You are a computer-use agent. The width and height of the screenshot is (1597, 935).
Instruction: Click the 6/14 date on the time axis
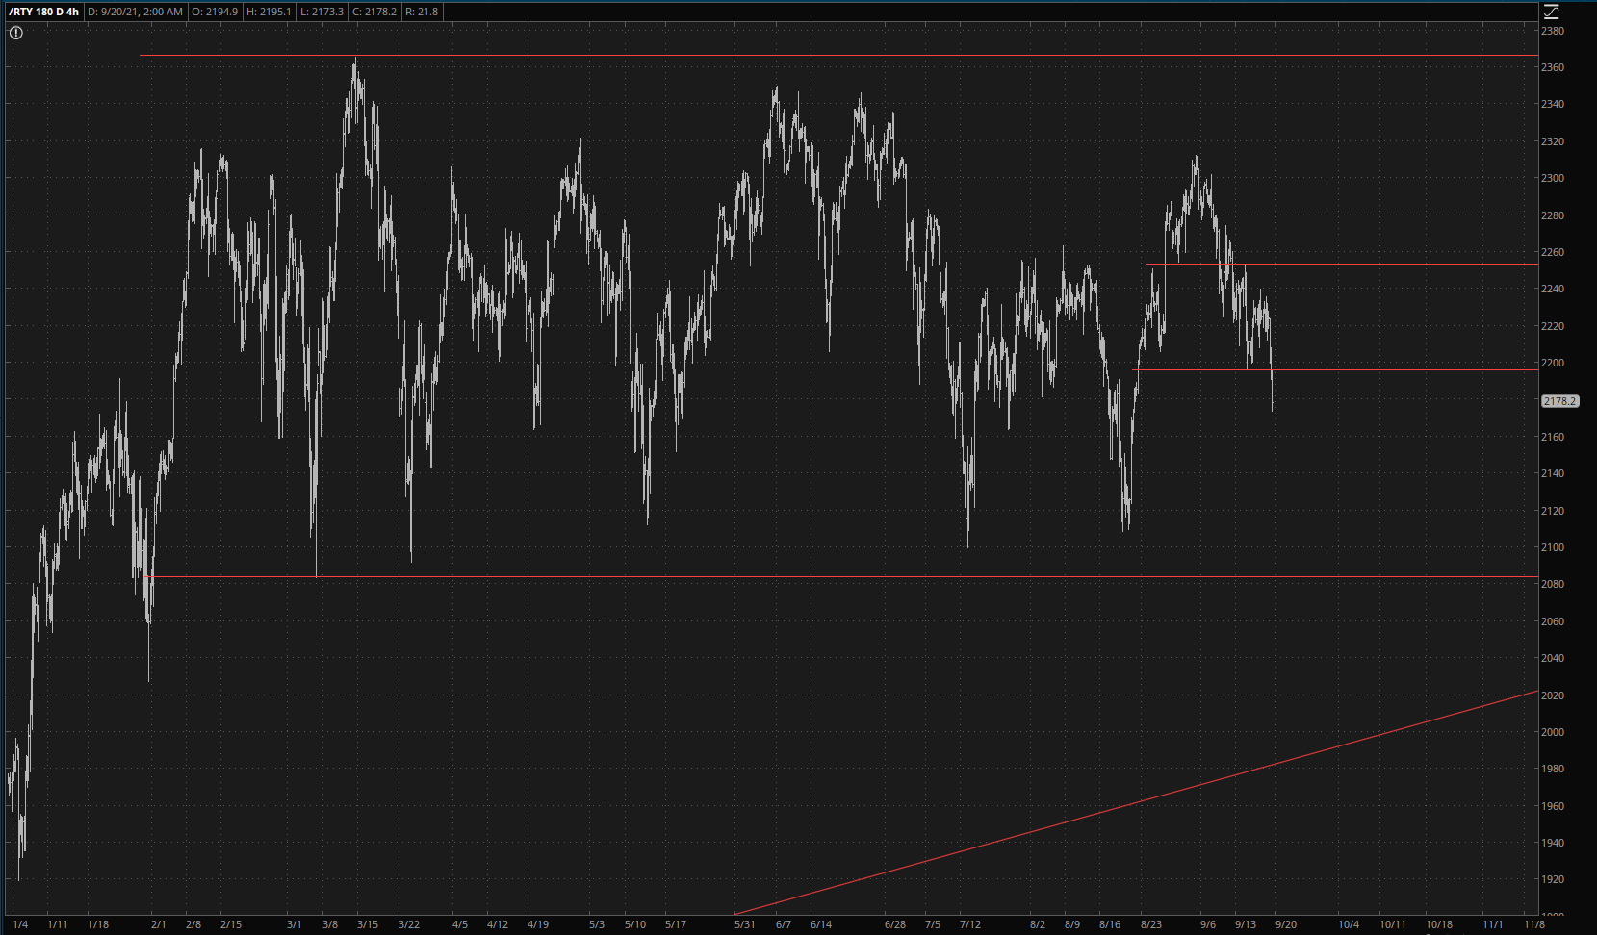[820, 924]
